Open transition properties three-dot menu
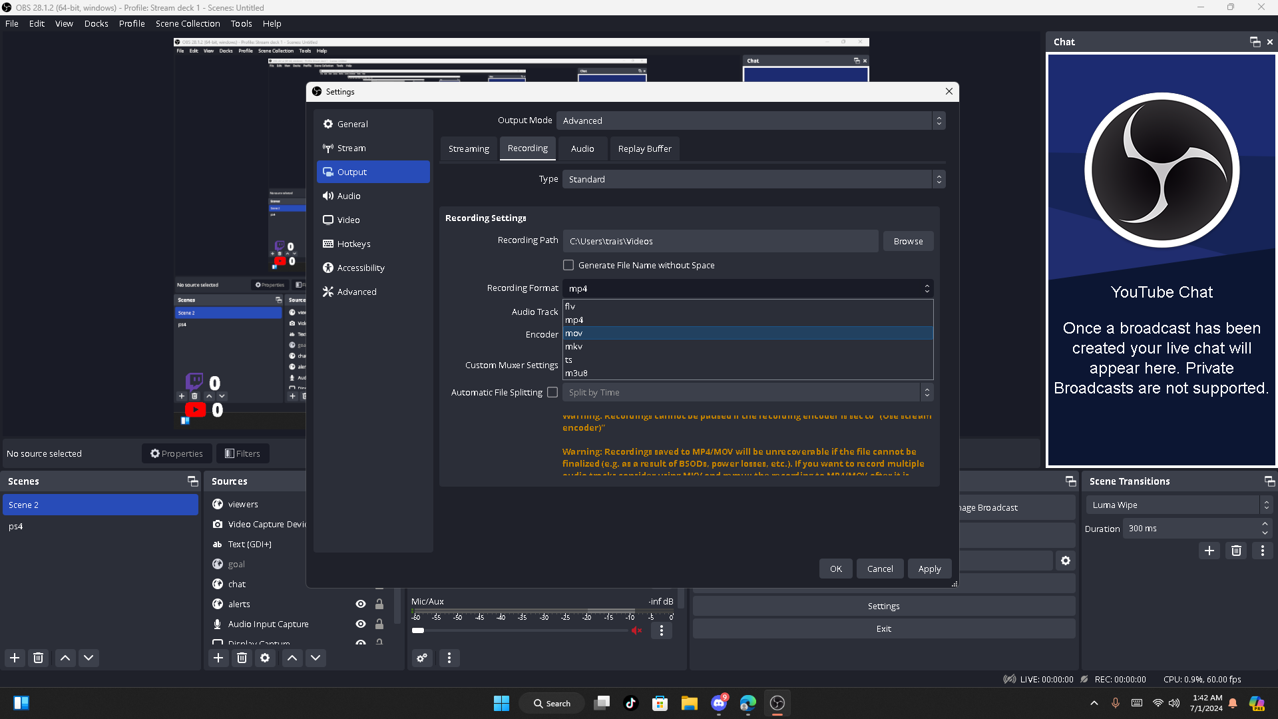Image resolution: width=1278 pixels, height=719 pixels. coord(1263,551)
